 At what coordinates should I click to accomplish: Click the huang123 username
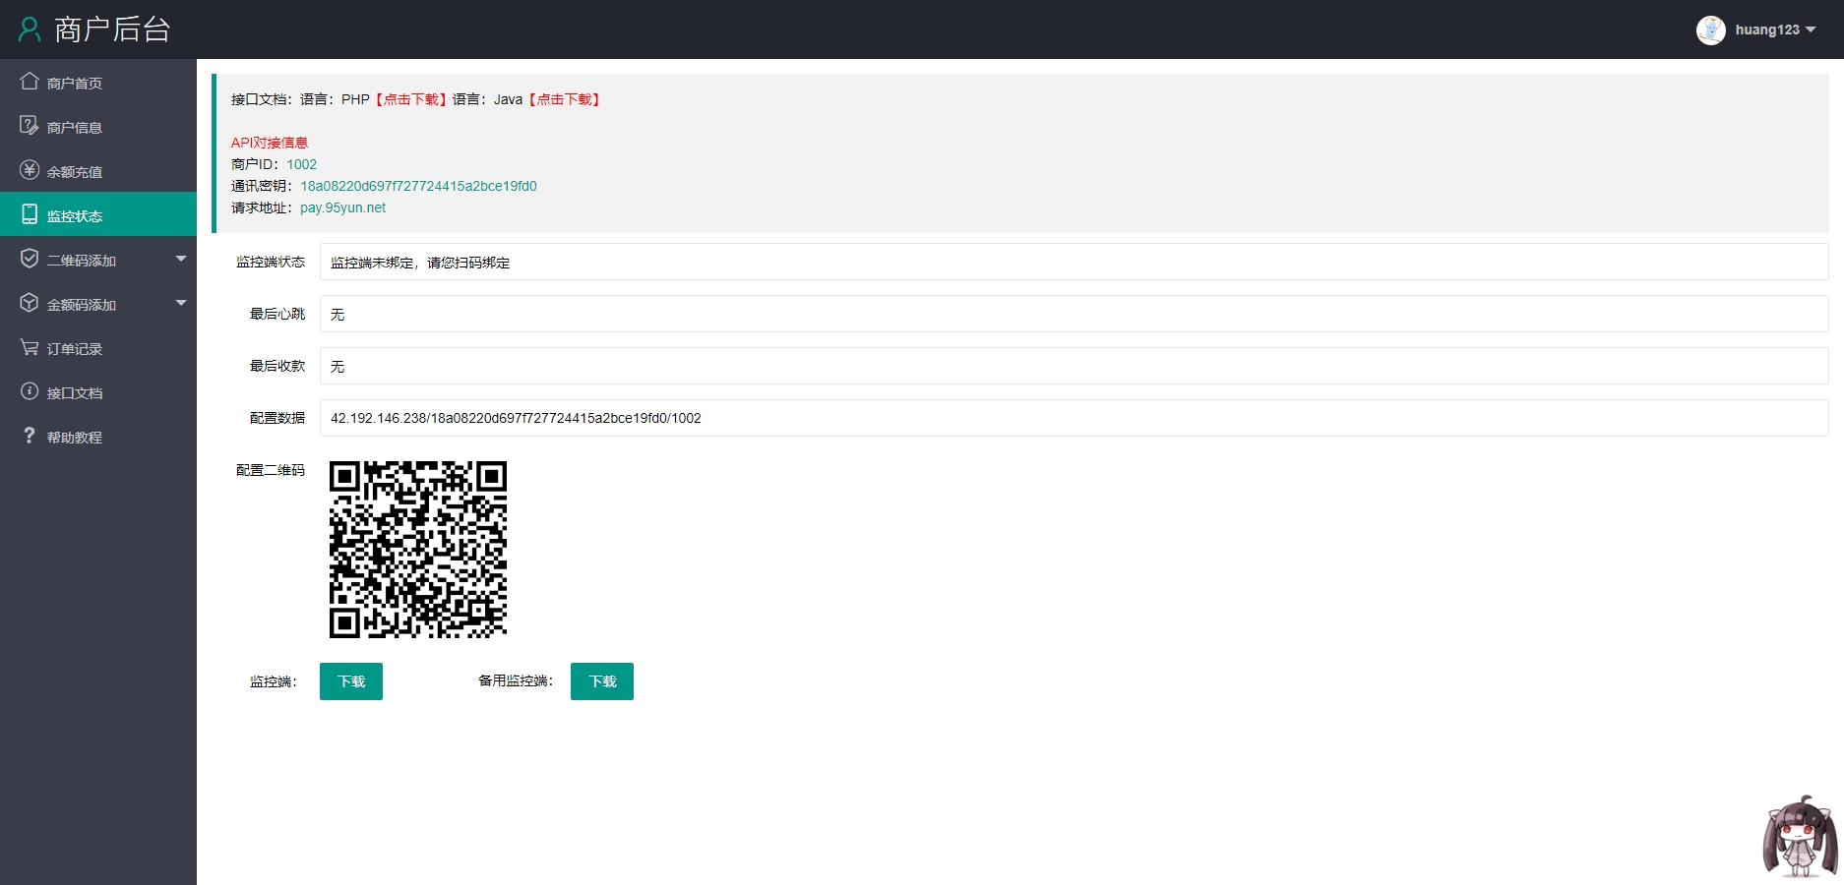1767,29
